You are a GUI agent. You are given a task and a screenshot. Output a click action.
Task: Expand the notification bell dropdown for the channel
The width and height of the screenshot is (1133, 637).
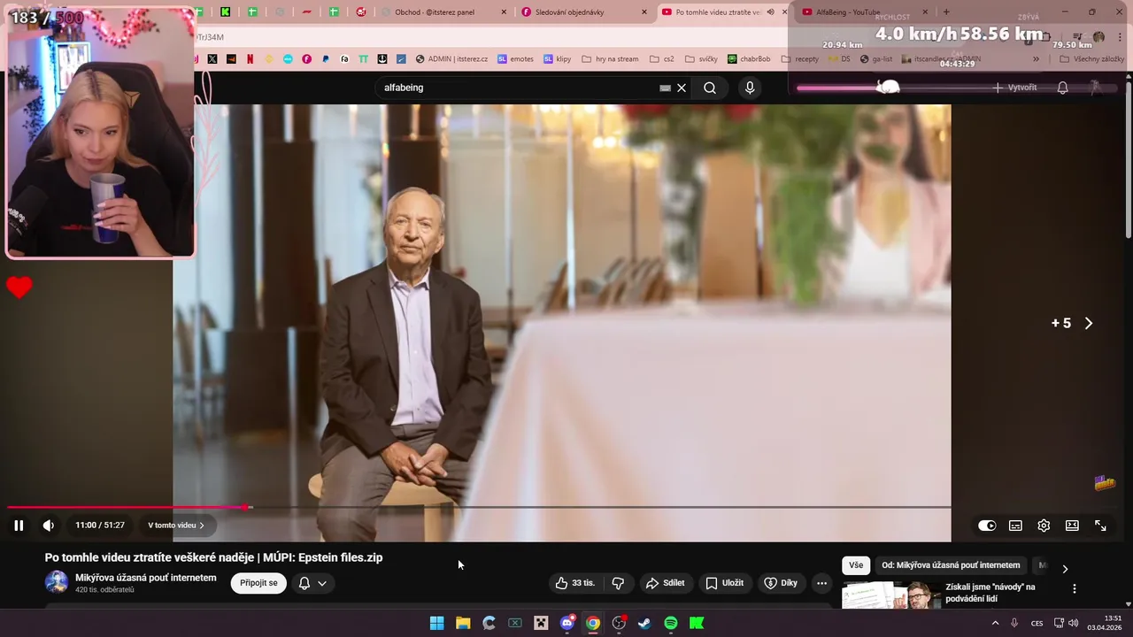312,583
